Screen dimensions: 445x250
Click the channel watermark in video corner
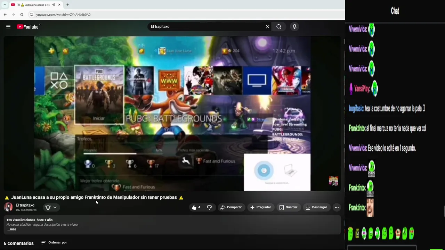coord(333,181)
